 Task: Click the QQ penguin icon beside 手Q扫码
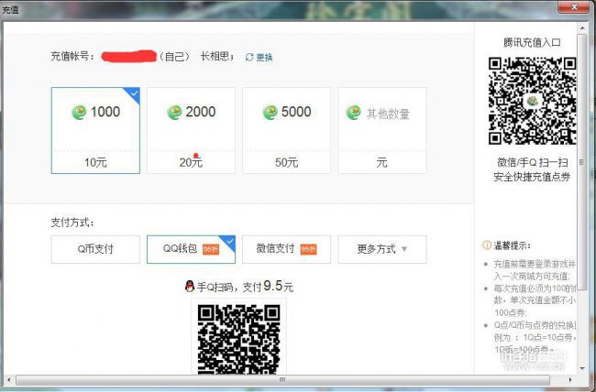pos(189,287)
